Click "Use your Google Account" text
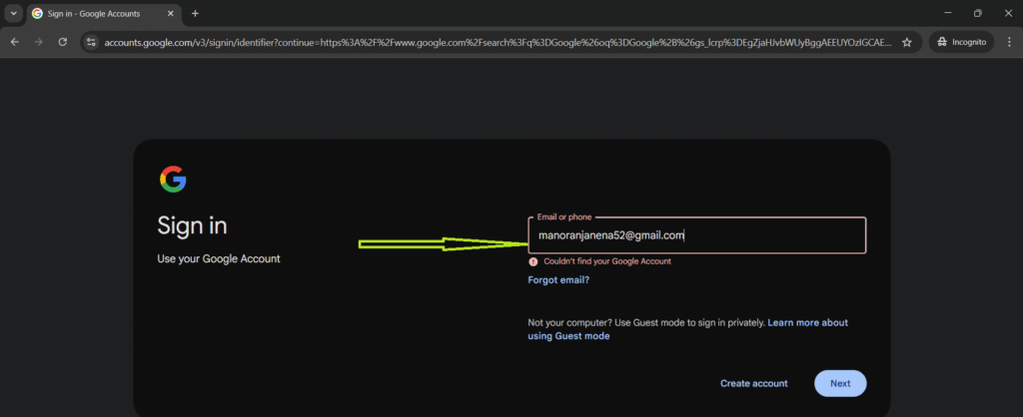 (219, 258)
